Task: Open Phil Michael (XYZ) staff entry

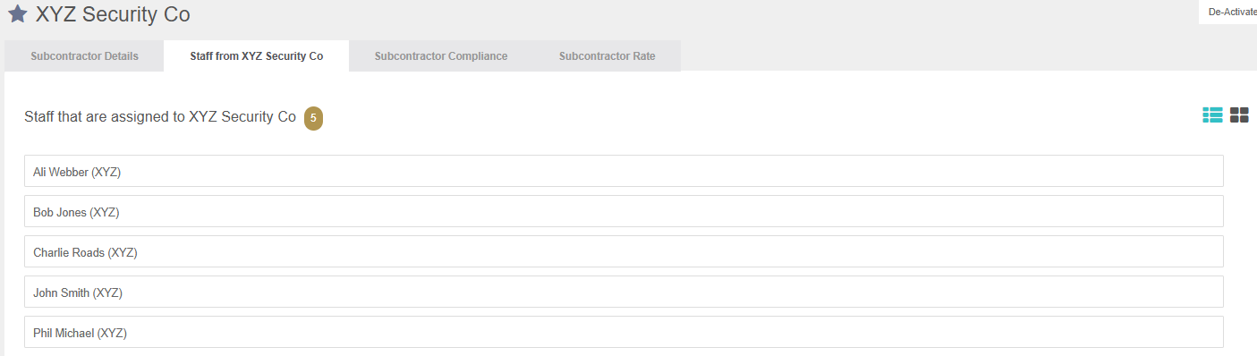Action: pos(624,332)
